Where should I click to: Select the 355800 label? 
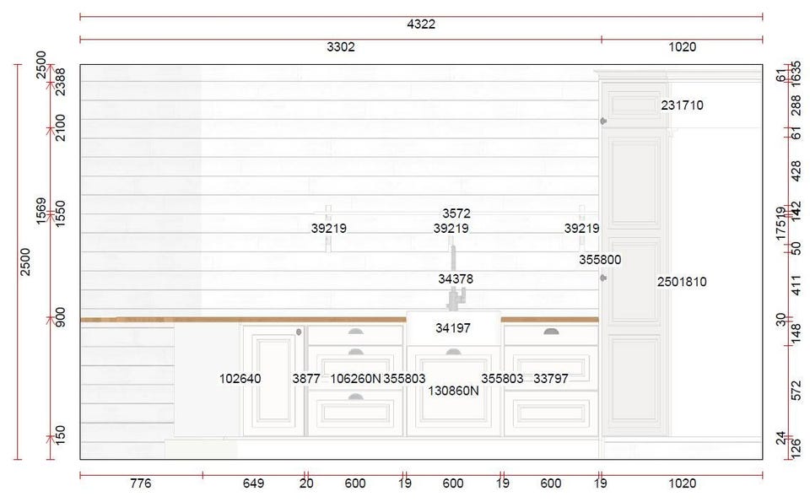(600, 259)
